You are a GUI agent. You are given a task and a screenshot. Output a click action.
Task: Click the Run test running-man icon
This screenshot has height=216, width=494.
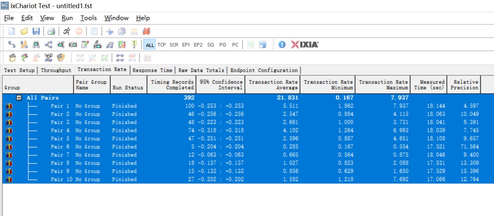(x=67, y=32)
